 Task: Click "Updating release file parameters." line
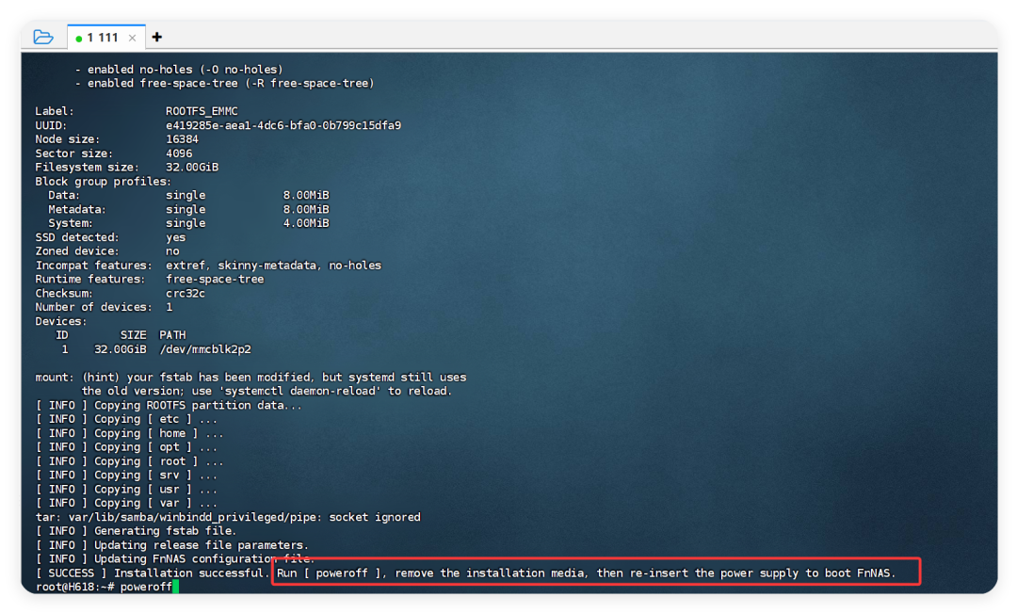click(x=172, y=545)
